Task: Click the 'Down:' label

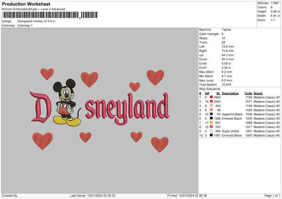Action: pos(203,59)
